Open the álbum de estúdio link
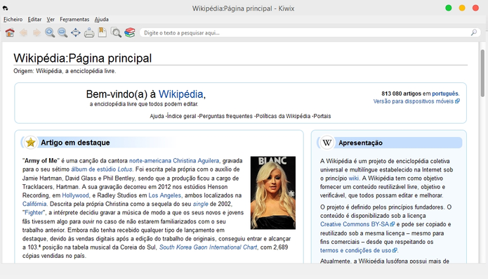Image resolution: width=488 pixels, height=279 pixels. 93,169
